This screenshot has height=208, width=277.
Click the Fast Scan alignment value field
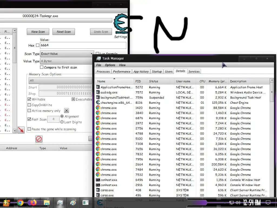53,119
